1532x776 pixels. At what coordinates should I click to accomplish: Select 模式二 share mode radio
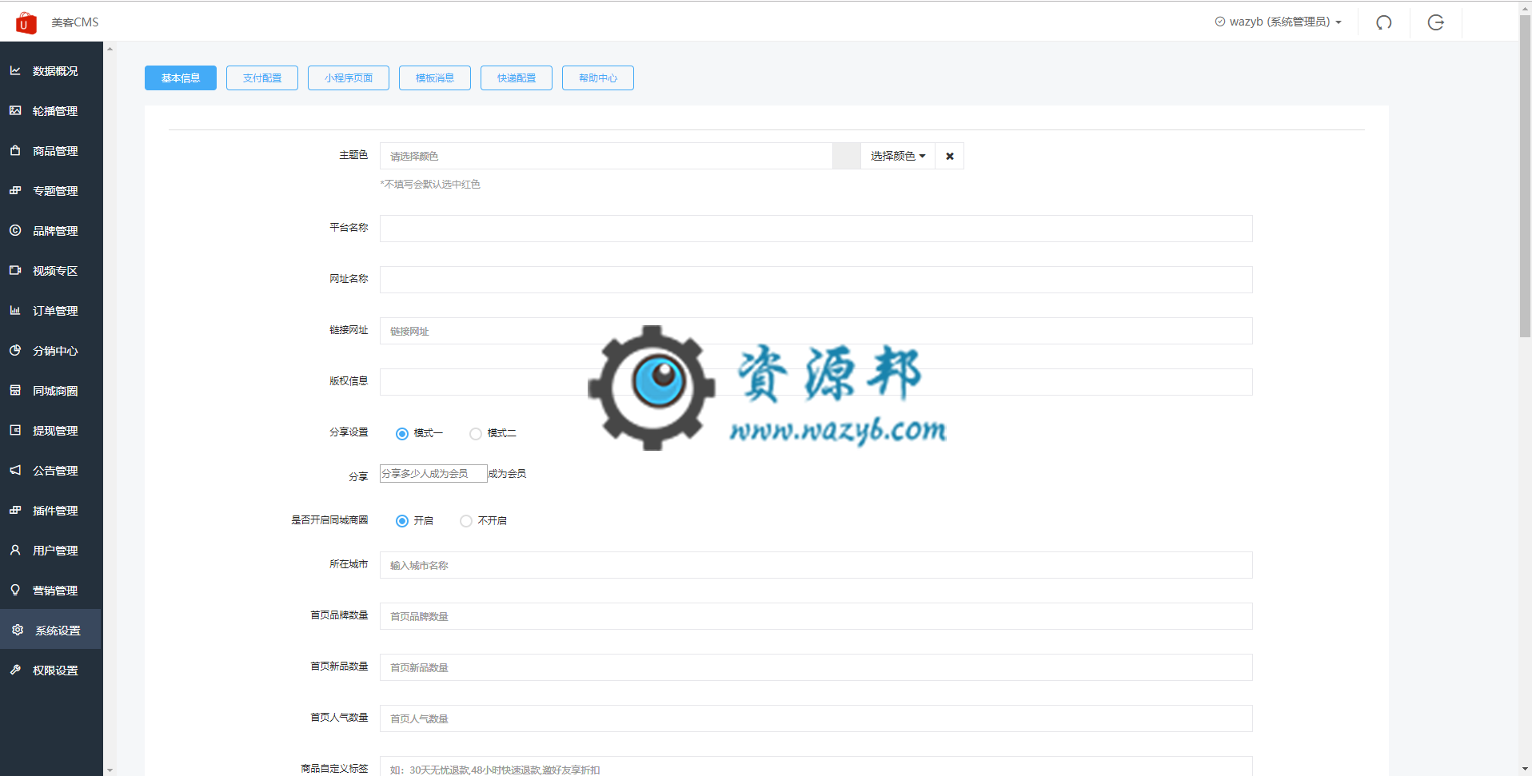click(476, 434)
